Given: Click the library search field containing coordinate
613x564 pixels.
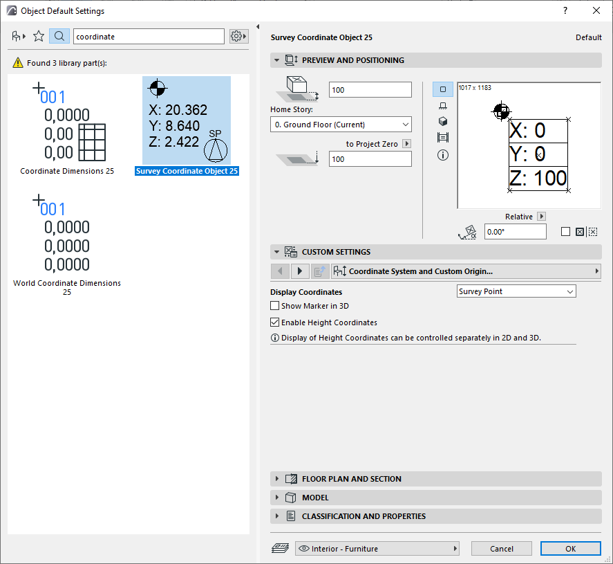Looking at the screenshot, I should (x=149, y=37).
